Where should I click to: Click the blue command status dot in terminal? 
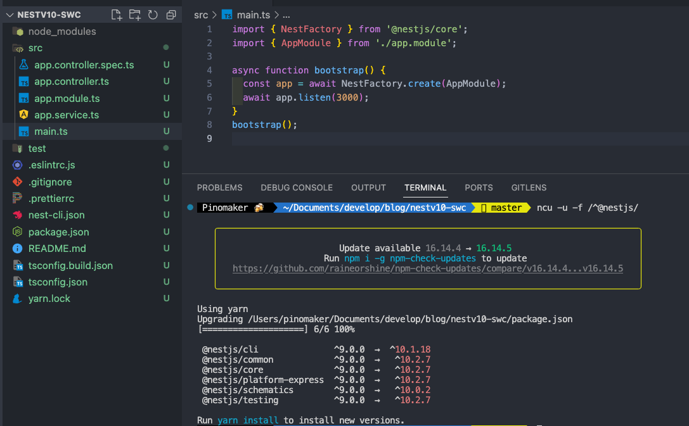click(x=190, y=208)
